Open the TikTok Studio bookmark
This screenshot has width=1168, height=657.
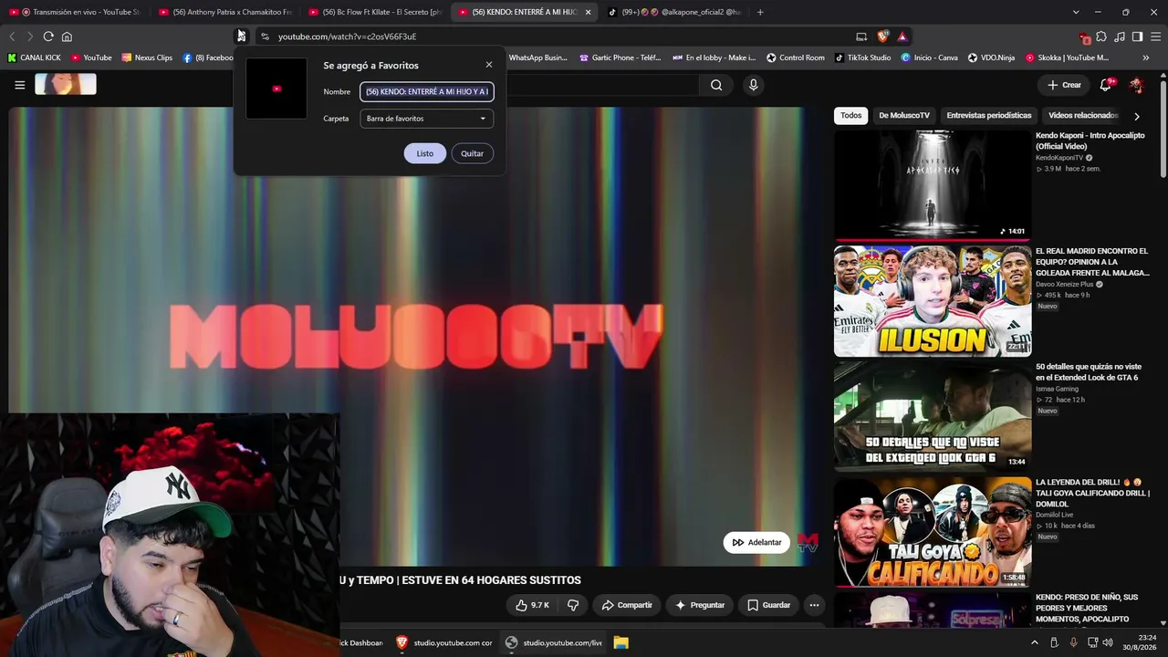pos(862,57)
